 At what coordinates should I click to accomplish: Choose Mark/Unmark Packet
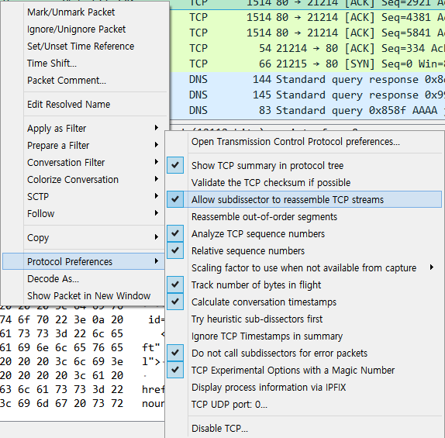[x=85, y=12]
